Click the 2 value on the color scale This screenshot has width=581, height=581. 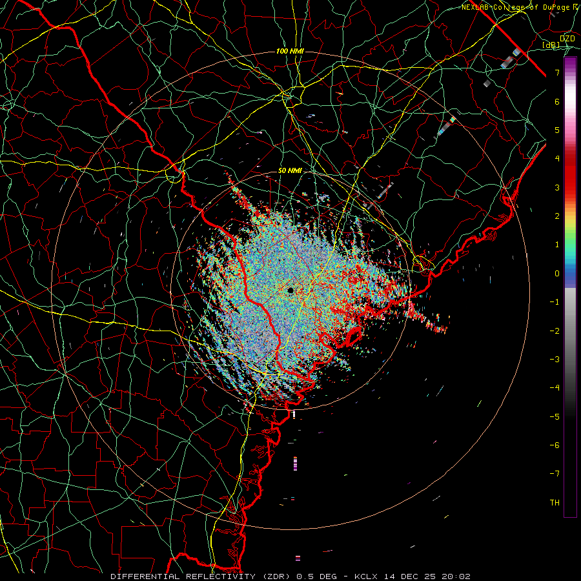pos(557,216)
